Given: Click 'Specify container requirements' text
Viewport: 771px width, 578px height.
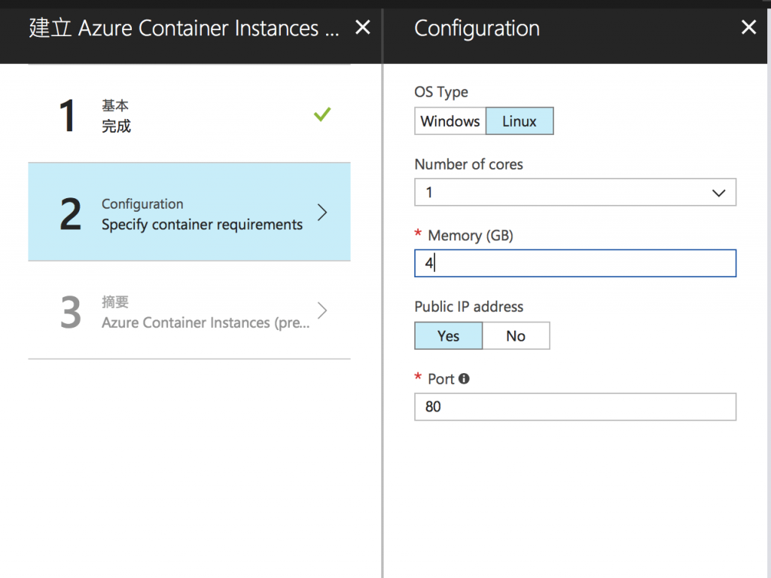Looking at the screenshot, I should (x=202, y=225).
